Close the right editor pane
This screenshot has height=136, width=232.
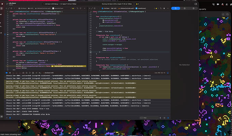(89, 8)
